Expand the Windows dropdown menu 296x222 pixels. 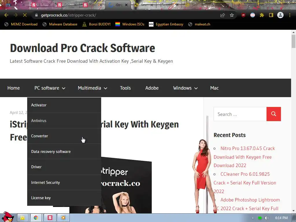(185, 88)
